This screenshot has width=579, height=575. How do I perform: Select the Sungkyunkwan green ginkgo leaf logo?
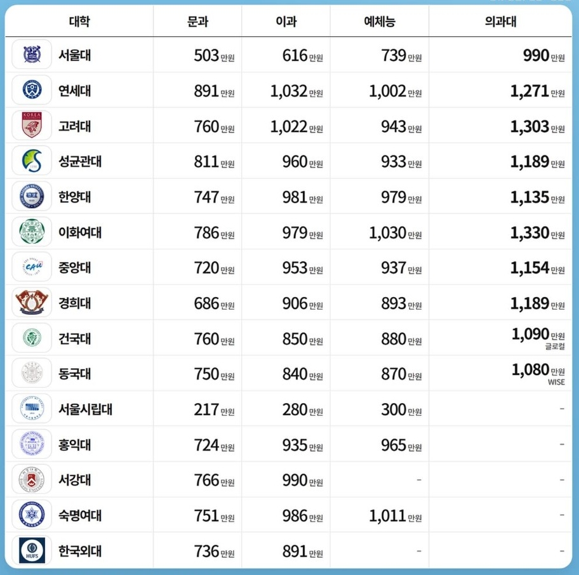[x=32, y=161]
